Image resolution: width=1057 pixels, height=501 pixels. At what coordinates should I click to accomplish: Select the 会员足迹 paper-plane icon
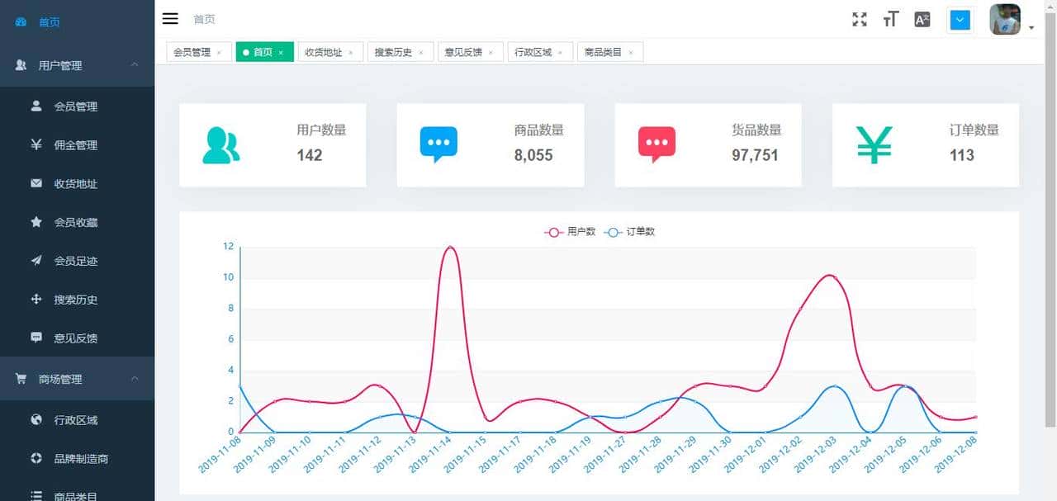32,261
